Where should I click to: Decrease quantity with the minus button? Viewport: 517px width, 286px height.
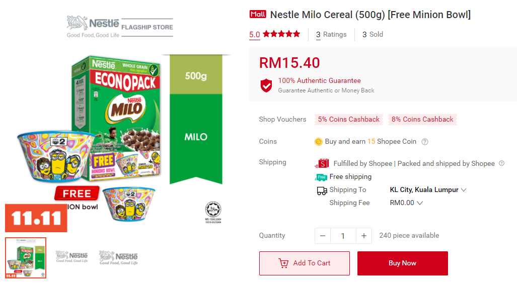[x=323, y=236]
